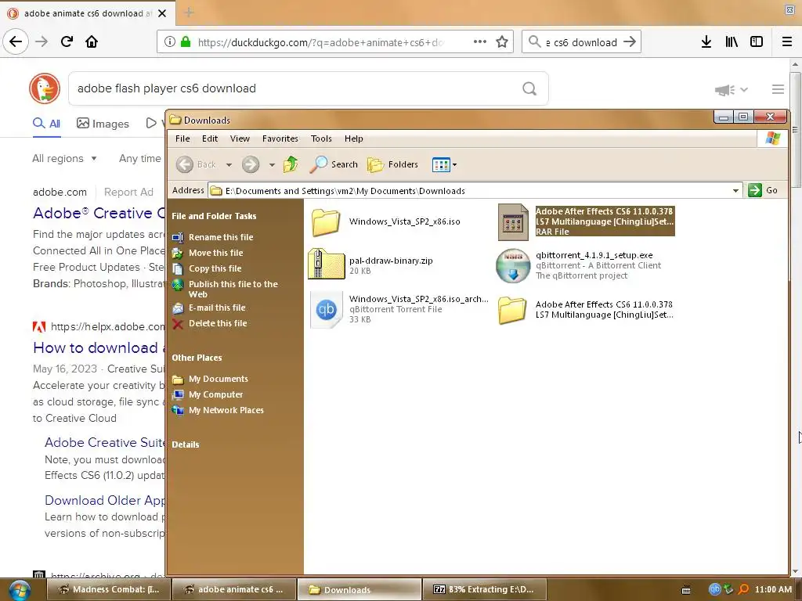The image size is (802, 601).
Task: Open the Tools menu
Action: coord(321,139)
